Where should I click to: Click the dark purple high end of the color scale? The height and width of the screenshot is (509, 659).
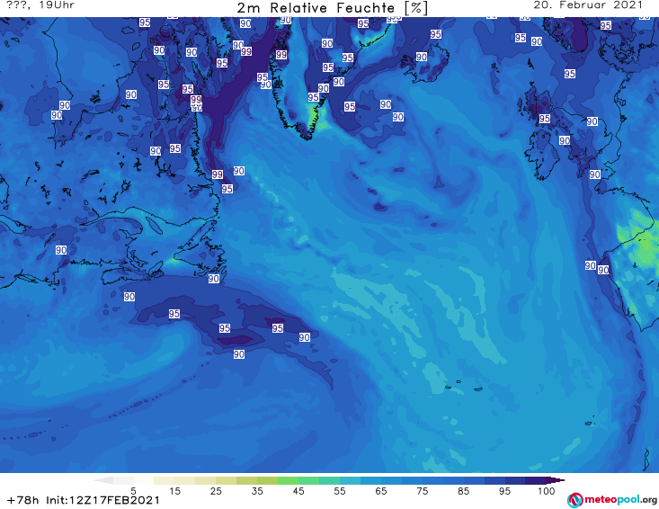(x=555, y=480)
